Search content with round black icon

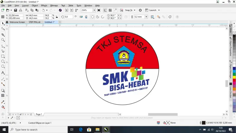60,10
